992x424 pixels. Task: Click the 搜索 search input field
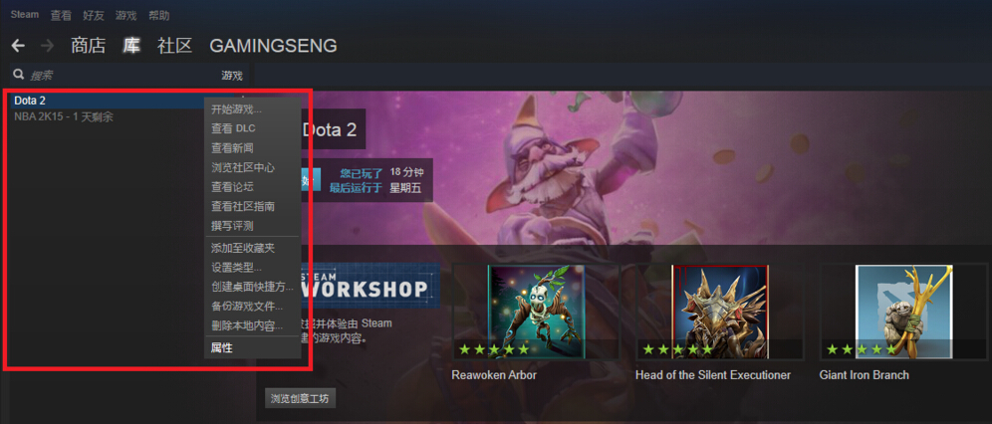(x=121, y=76)
